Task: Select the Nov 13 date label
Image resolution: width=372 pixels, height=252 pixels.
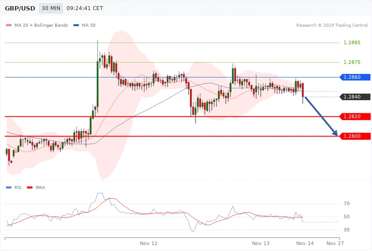Action: click(261, 243)
